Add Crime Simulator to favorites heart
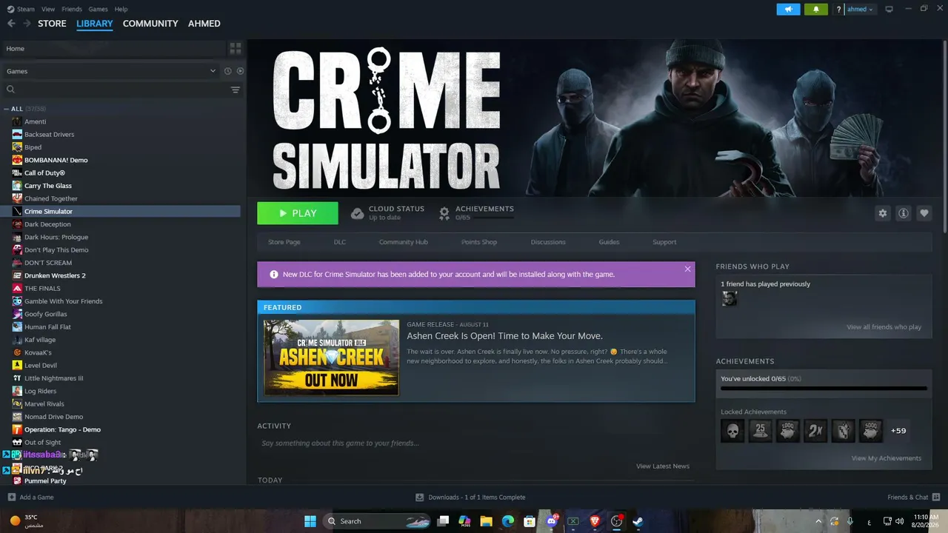 click(924, 213)
